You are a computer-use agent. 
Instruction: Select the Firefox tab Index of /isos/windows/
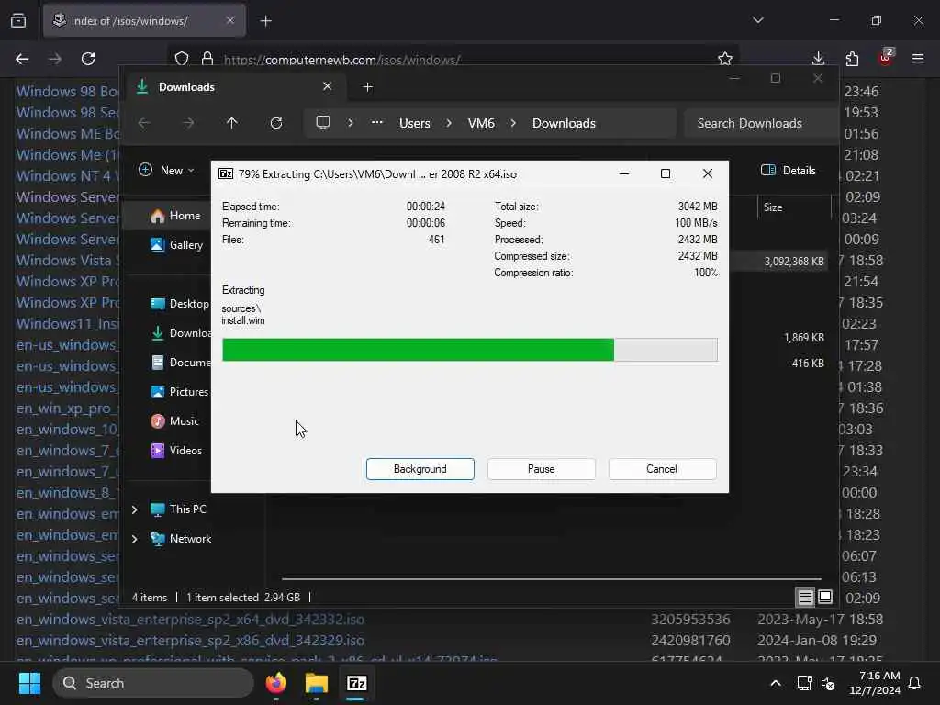point(144,21)
